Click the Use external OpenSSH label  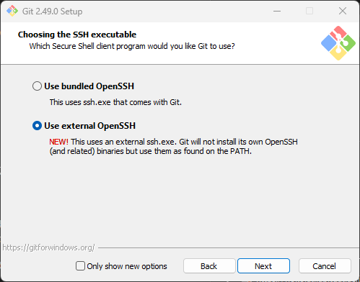[x=90, y=126]
